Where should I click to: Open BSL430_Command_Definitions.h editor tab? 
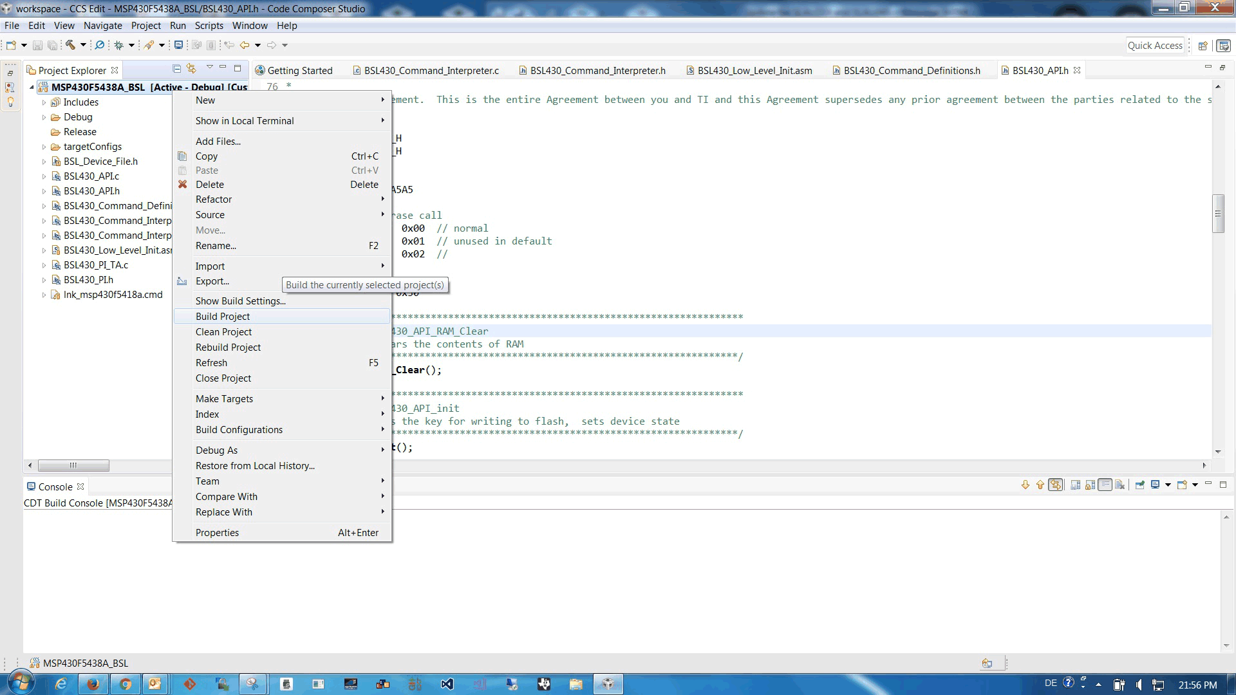906,71
